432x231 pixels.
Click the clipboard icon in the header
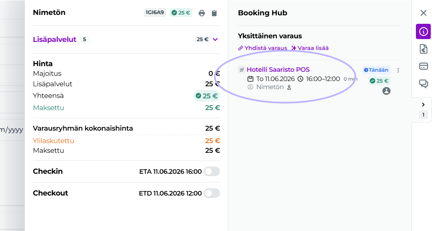(214, 13)
